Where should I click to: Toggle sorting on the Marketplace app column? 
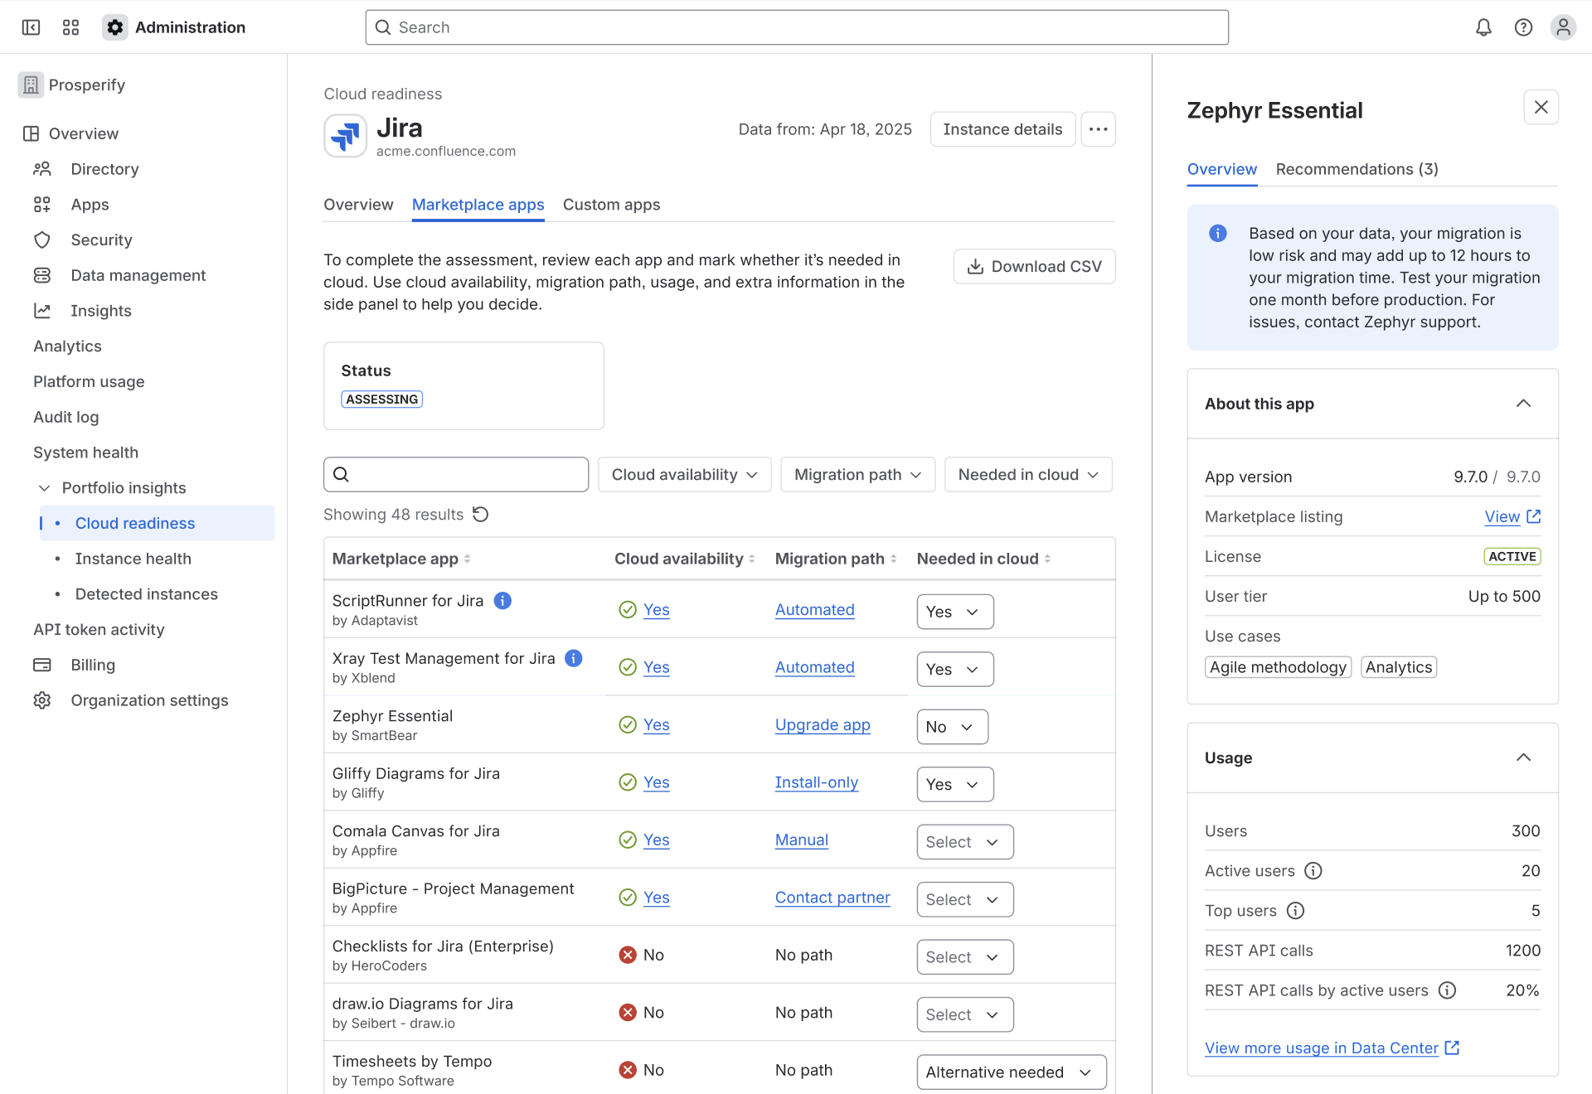(x=468, y=558)
